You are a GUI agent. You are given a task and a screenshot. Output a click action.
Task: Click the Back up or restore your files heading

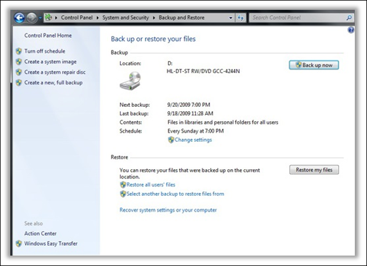[153, 39]
